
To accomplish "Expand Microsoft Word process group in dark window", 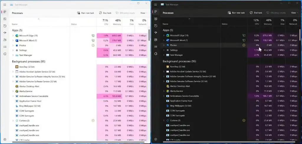I will click(164, 40).
